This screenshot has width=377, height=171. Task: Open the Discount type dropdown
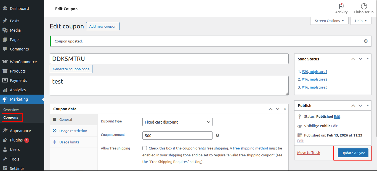(177, 122)
